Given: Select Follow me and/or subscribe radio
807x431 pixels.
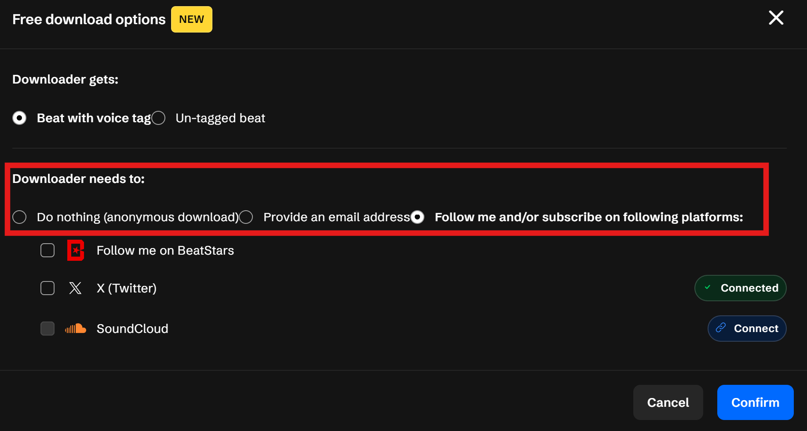Looking at the screenshot, I should pyautogui.click(x=417, y=217).
